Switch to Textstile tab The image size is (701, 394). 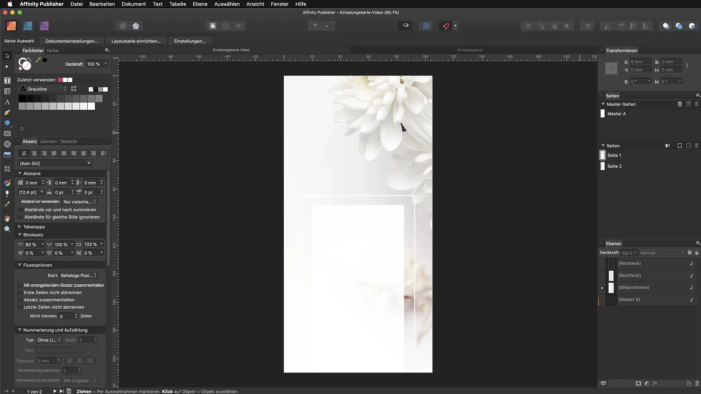(x=68, y=142)
